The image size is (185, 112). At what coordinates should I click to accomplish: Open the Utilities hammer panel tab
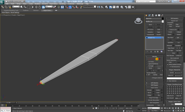(162, 15)
